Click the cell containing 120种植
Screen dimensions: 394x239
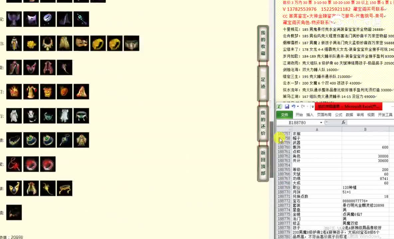tap(365, 188)
